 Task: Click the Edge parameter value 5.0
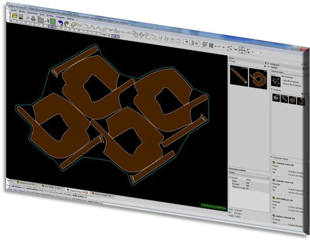pos(248,183)
